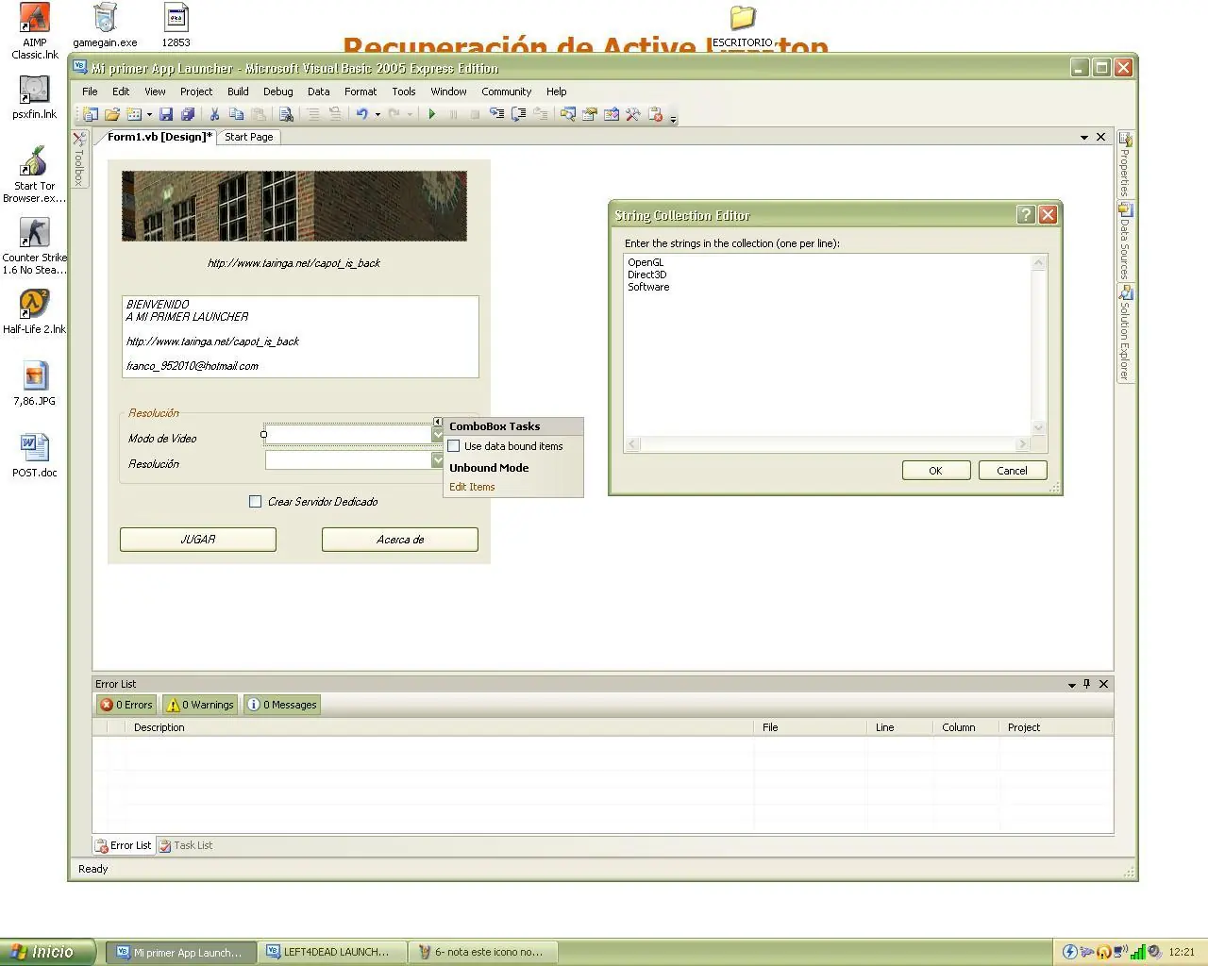The width and height of the screenshot is (1208, 966).
Task: Open the document tab list dropdown arrow
Action: (x=1084, y=138)
